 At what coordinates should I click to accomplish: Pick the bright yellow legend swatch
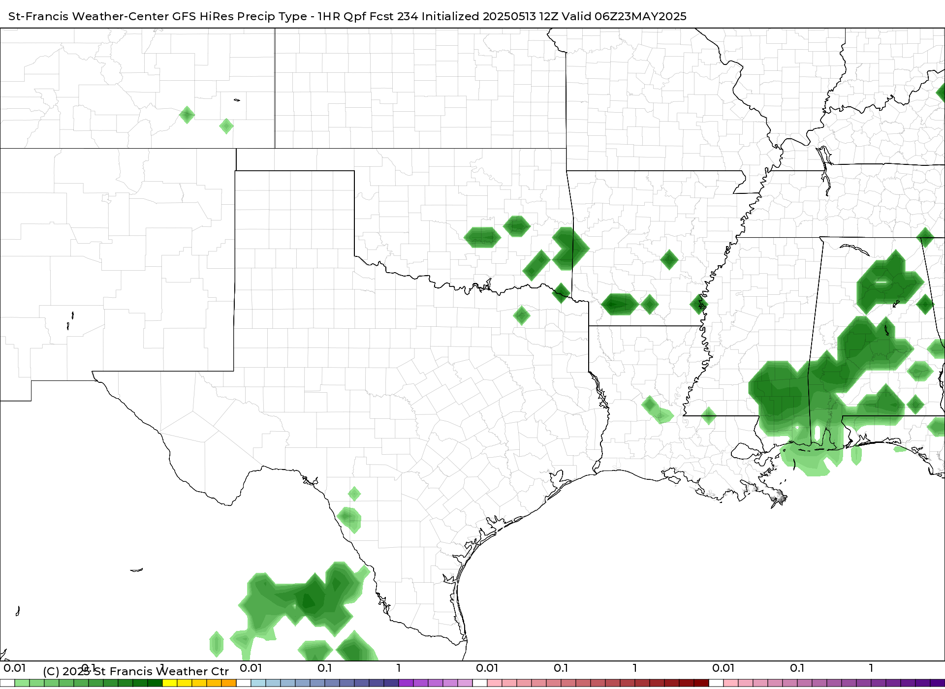170,683
